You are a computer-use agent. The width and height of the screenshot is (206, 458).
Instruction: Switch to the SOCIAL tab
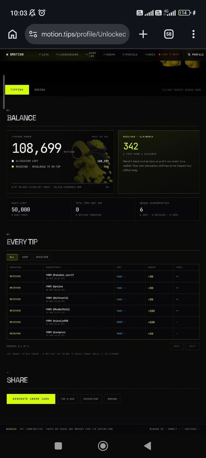point(40,90)
